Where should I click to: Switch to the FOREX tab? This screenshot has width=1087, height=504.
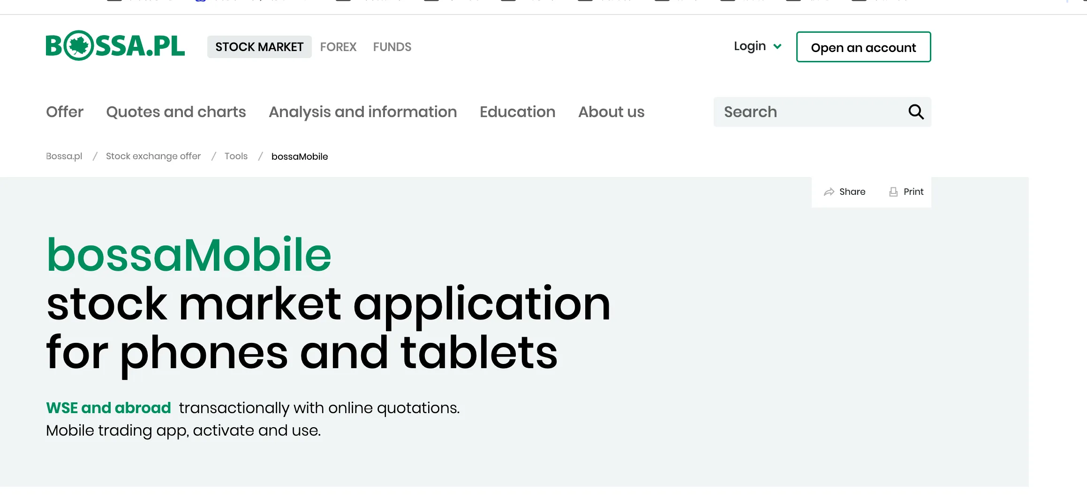338,47
